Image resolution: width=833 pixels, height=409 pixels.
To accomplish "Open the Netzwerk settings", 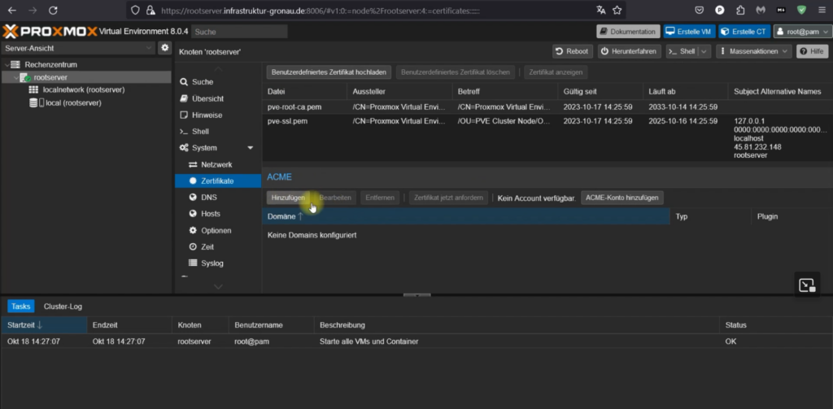I will click(x=216, y=164).
